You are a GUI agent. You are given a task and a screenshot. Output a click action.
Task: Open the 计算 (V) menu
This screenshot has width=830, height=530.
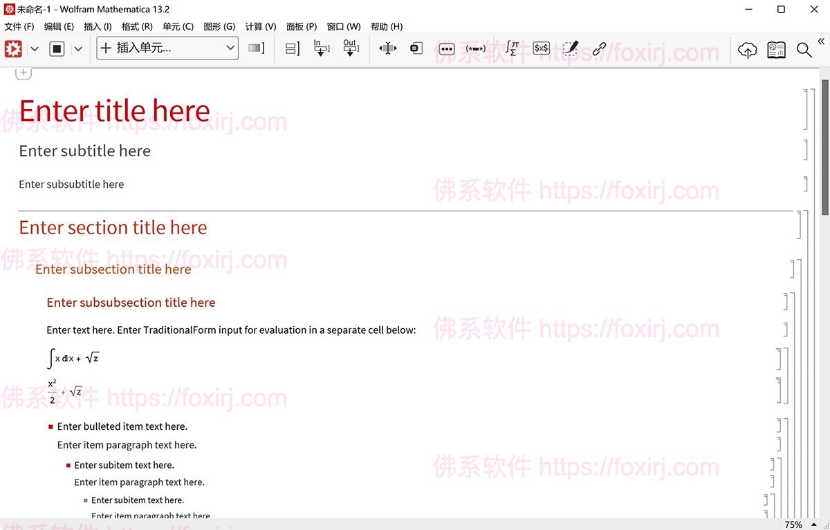pyautogui.click(x=260, y=26)
